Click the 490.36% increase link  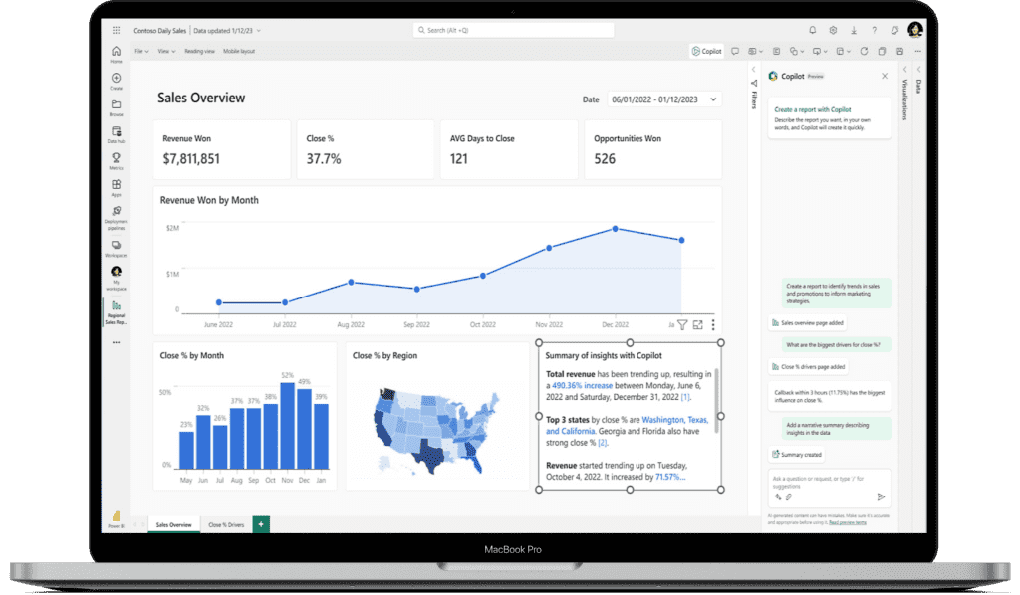point(582,385)
